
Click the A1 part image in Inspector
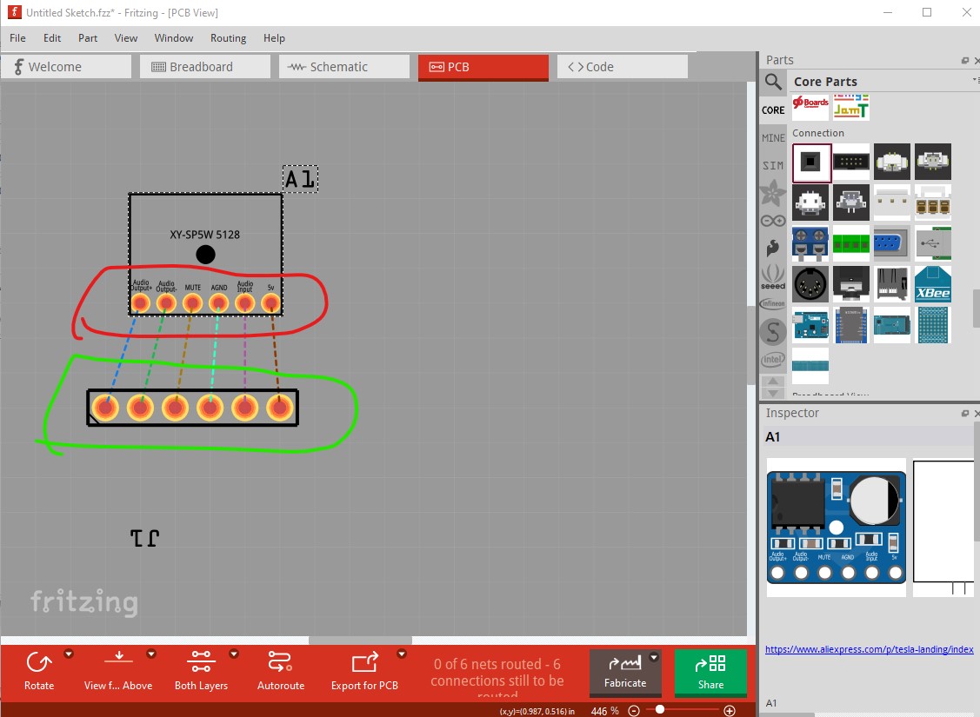click(x=836, y=528)
